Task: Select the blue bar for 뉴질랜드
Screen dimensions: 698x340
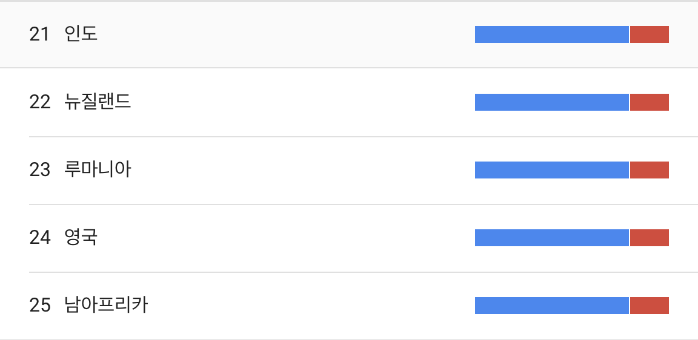Action: coord(552,102)
